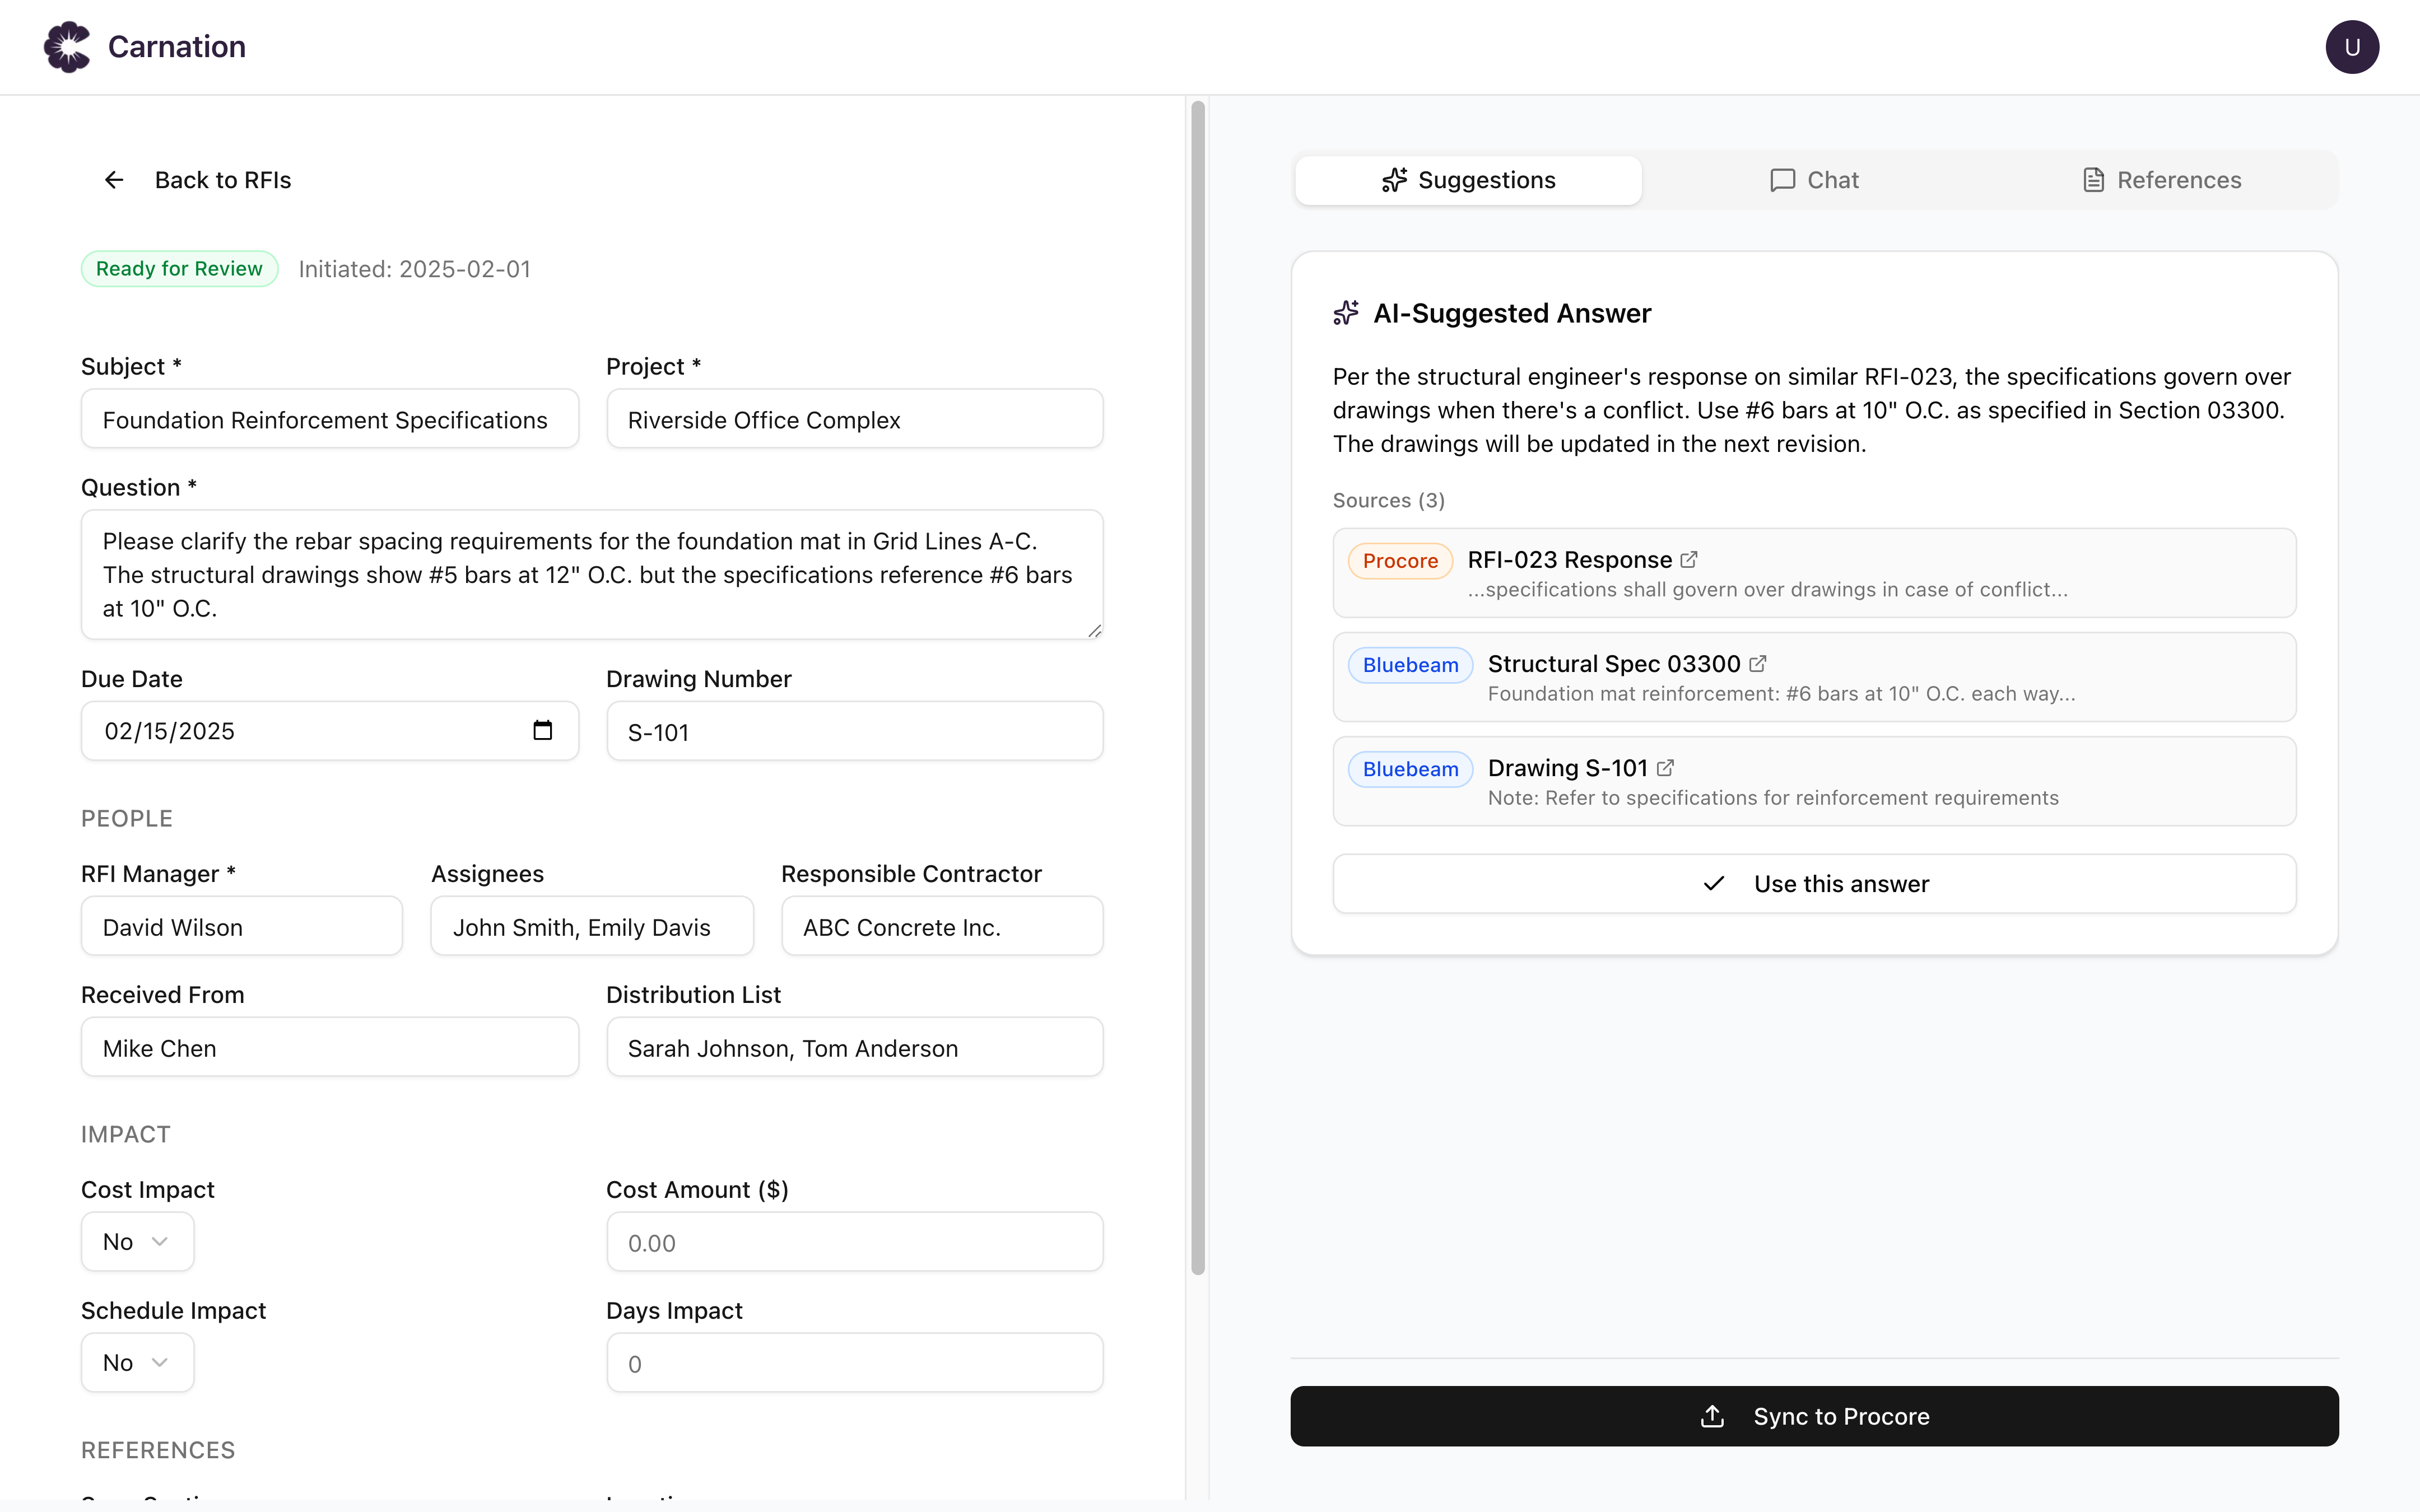The height and width of the screenshot is (1512, 2420).
Task: Click the Use this answer button
Action: click(1814, 883)
